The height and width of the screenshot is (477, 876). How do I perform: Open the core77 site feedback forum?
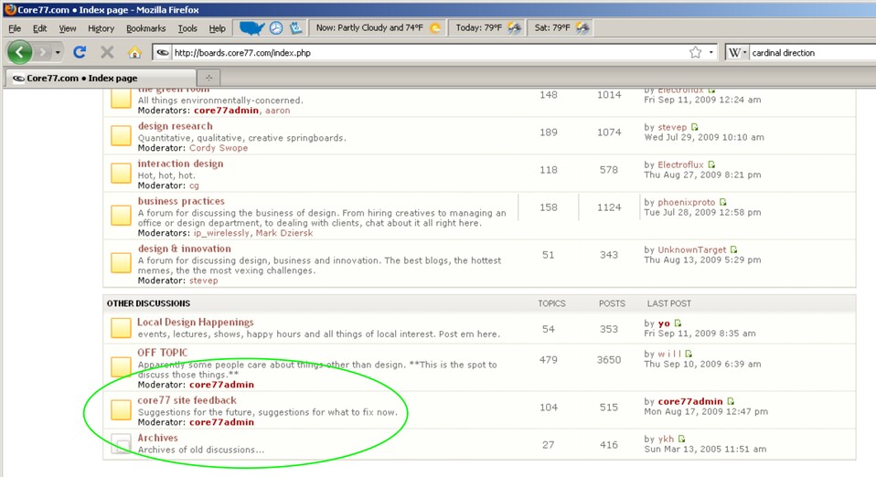(x=187, y=400)
